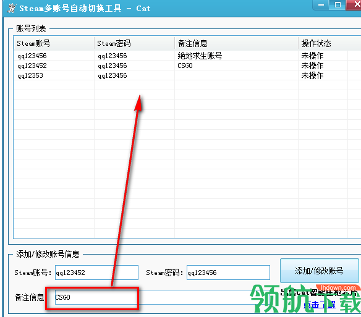Minimize the Steam account switcher window
Viewport: 361px width, 317px height.
point(321,4)
